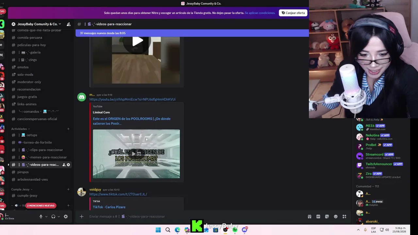Click the Poolrooms YouTube video thumbnail

click(136, 154)
